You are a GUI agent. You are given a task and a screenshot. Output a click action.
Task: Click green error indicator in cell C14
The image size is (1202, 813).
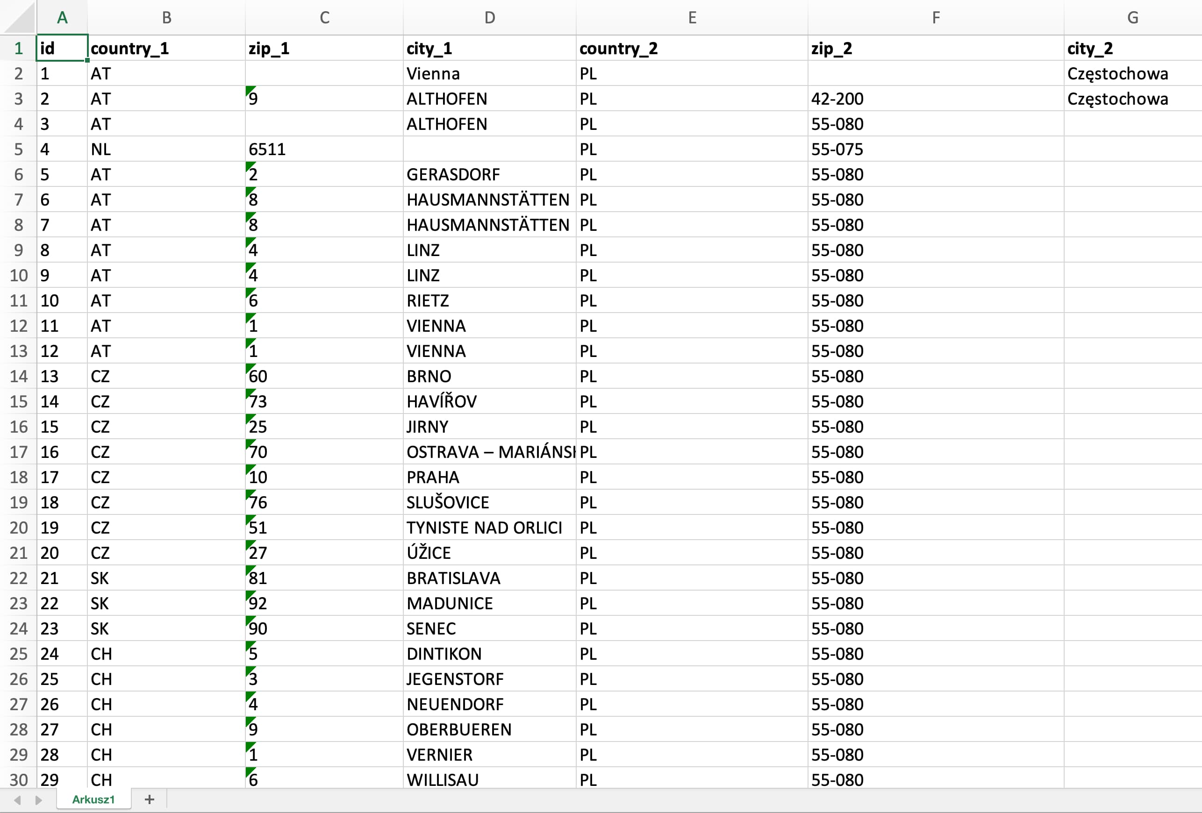point(249,367)
